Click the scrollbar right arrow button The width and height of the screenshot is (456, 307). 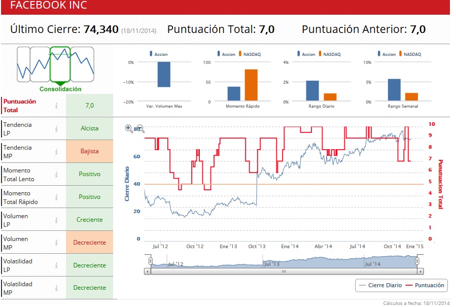(420, 271)
